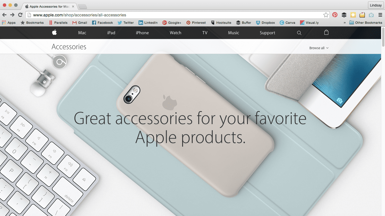Click the Apple logo in navigation bar
Viewport: 385px width, 216px height.
click(54, 33)
